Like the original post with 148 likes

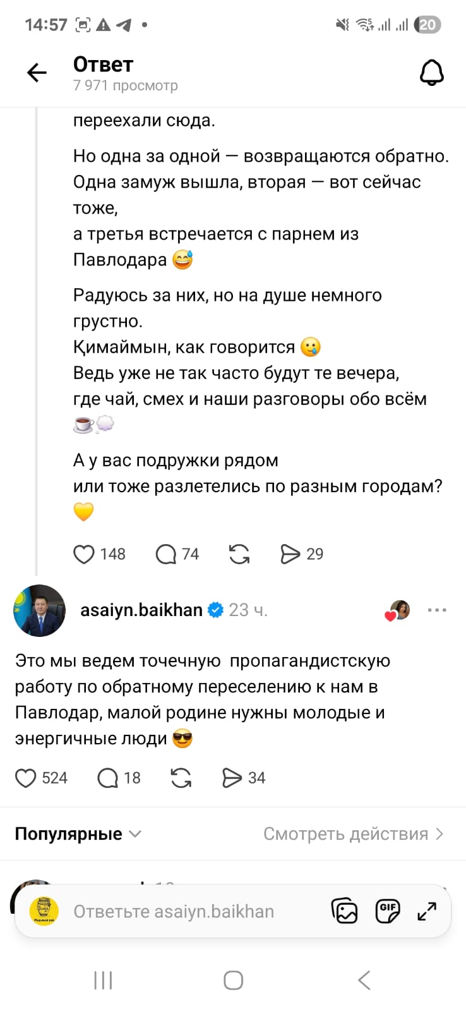click(x=84, y=554)
